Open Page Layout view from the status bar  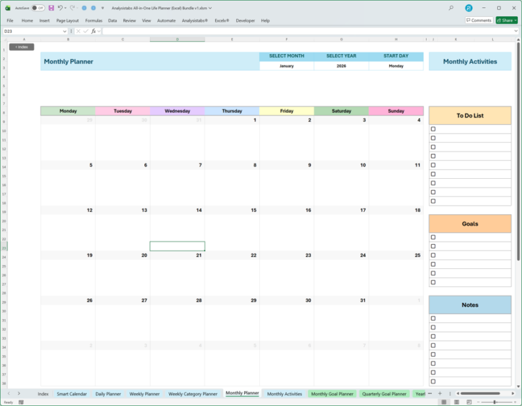[x=457, y=401]
